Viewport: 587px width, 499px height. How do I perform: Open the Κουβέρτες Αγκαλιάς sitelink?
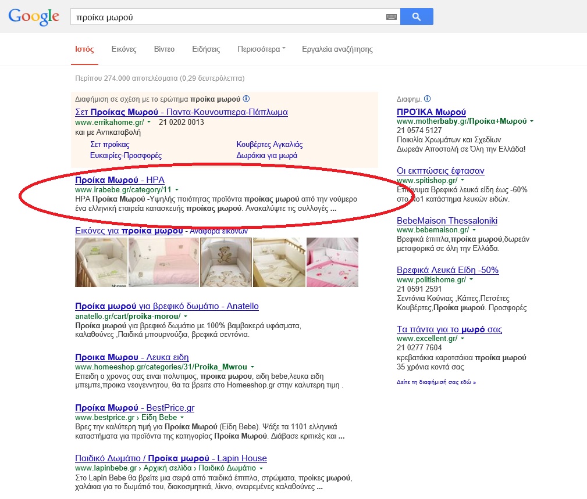(x=269, y=144)
